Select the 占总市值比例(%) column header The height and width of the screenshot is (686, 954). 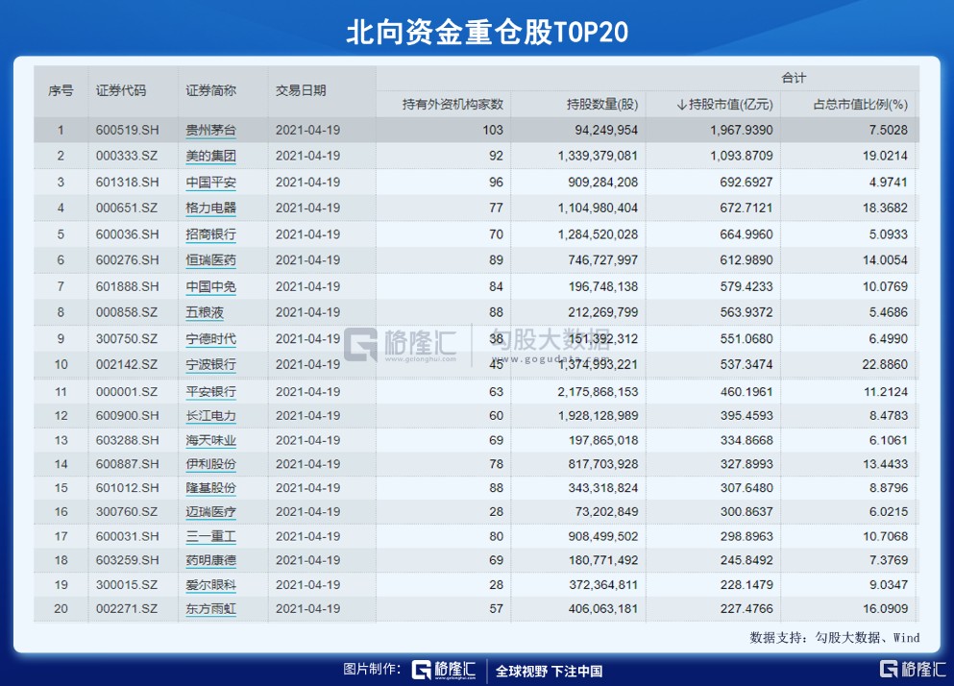coord(860,104)
